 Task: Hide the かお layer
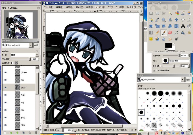5,80
